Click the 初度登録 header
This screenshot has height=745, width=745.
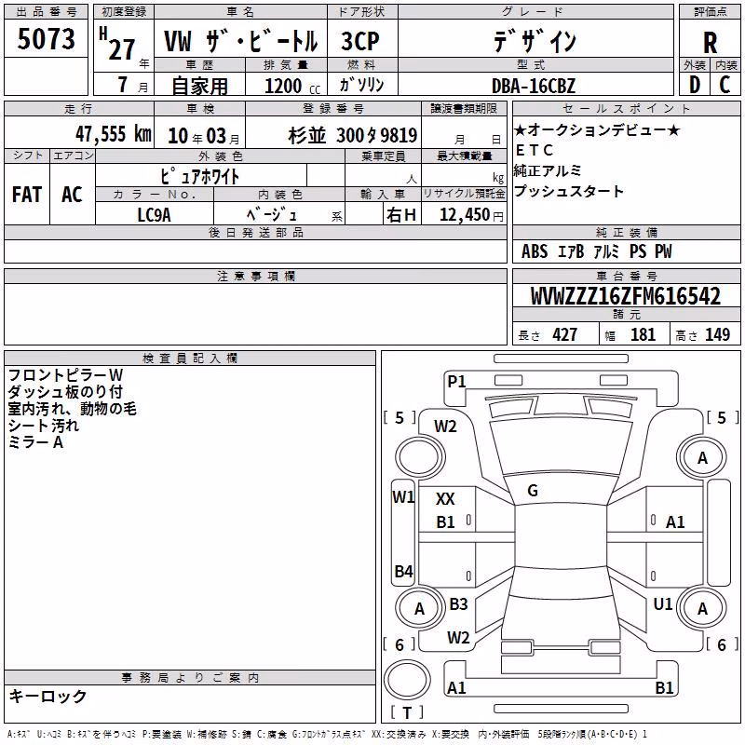[124, 12]
